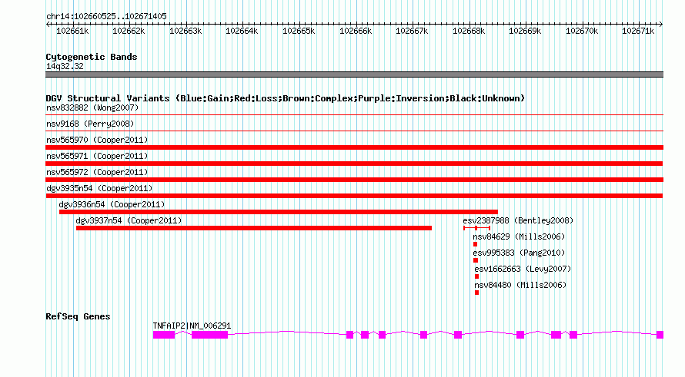Select the Cytogenetic Bands track title
Screen dimensions: 685x377
pyautogui.click(x=92, y=57)
